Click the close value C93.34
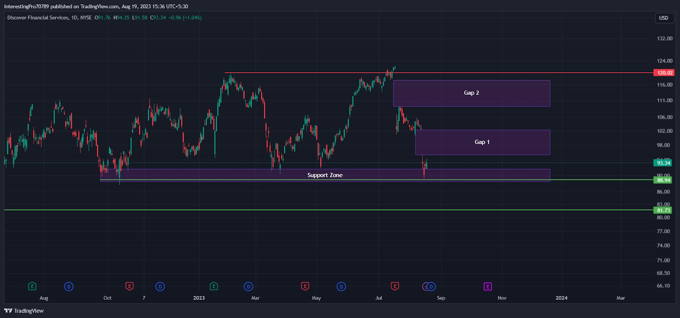Screen dimensions: 680x318 pyautogui.click(x=158, y=18)
